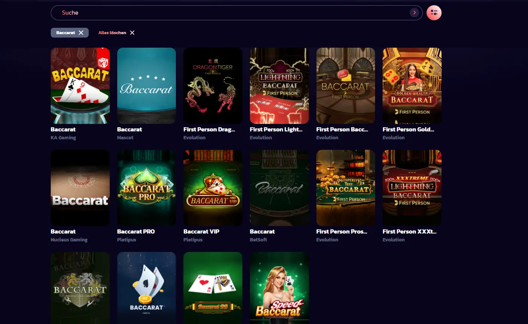The image size is (528, 324).
Task: Open Golden Wealth Baccarat thumbnail
Action: 412,86
